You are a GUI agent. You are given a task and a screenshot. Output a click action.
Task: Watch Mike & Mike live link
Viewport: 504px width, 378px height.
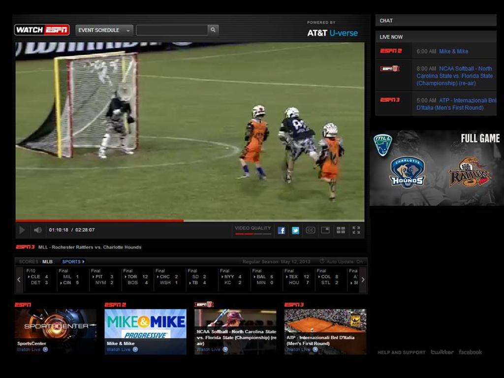tap(122, 349)
